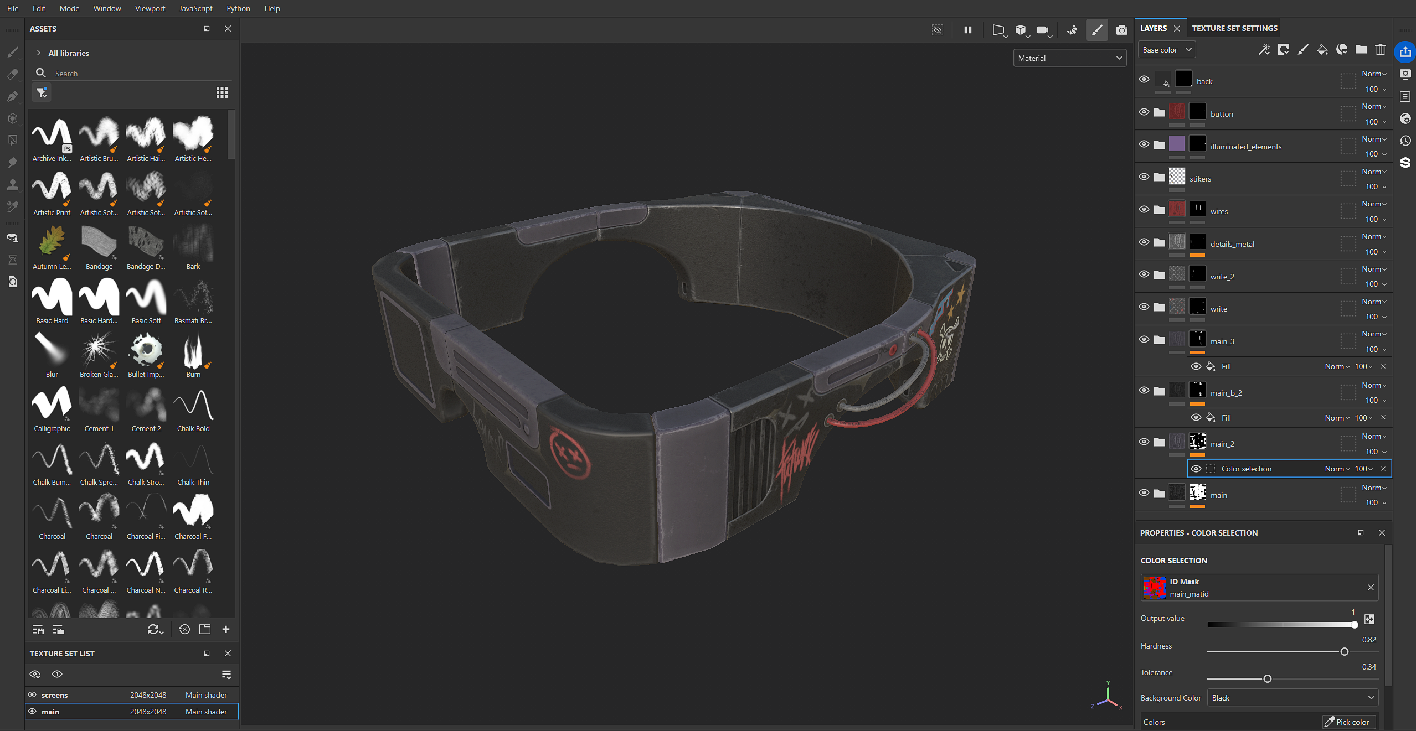Switch assets to grid view icon
Screen dimensions: 1416x731
click(222, 92)
